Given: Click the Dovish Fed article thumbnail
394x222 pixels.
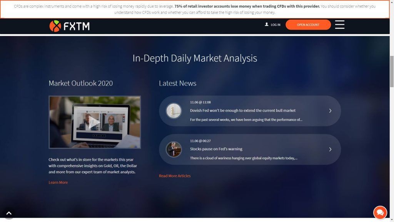Looking at the screenshot, I should [174, 111].
